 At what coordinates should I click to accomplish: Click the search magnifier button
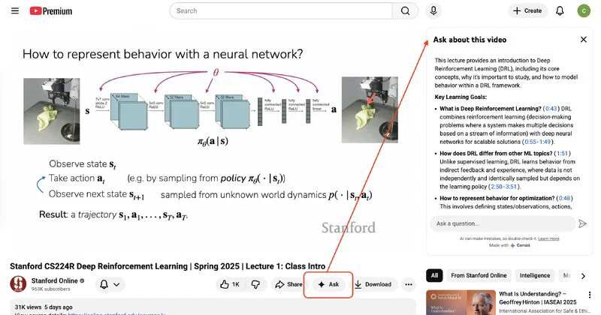pos(405,10)
